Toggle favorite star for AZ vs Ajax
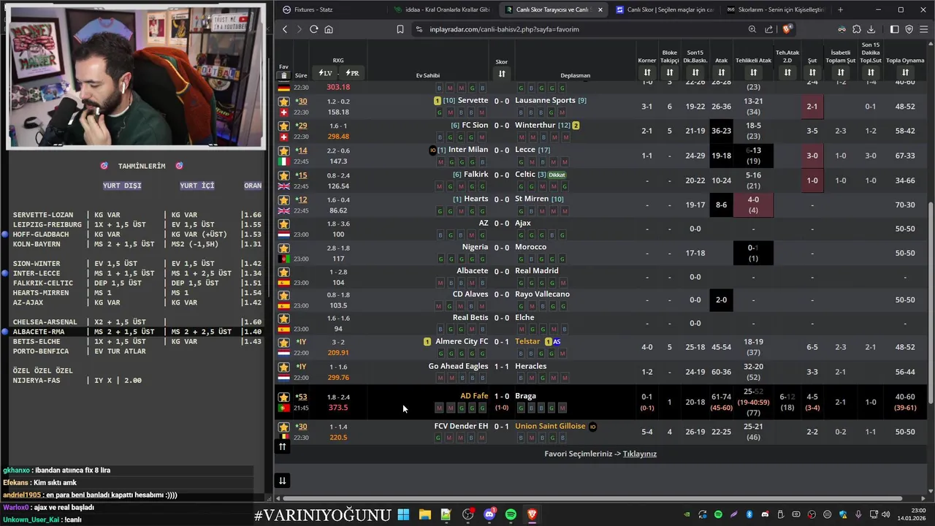This screenshot has height=526, width=935. pyautogui.click(x=283, y=224)
